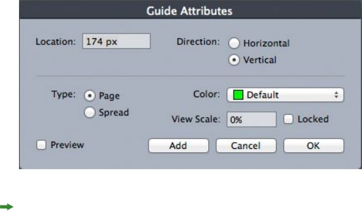Click into the View Scale field showing 0%
362x217 pixels.
[x=251, y=120]
